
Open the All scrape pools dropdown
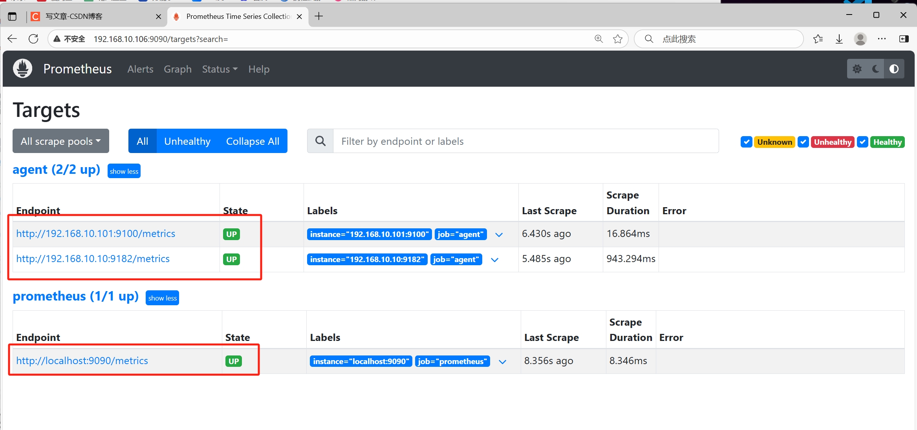[x=61, y=141]
